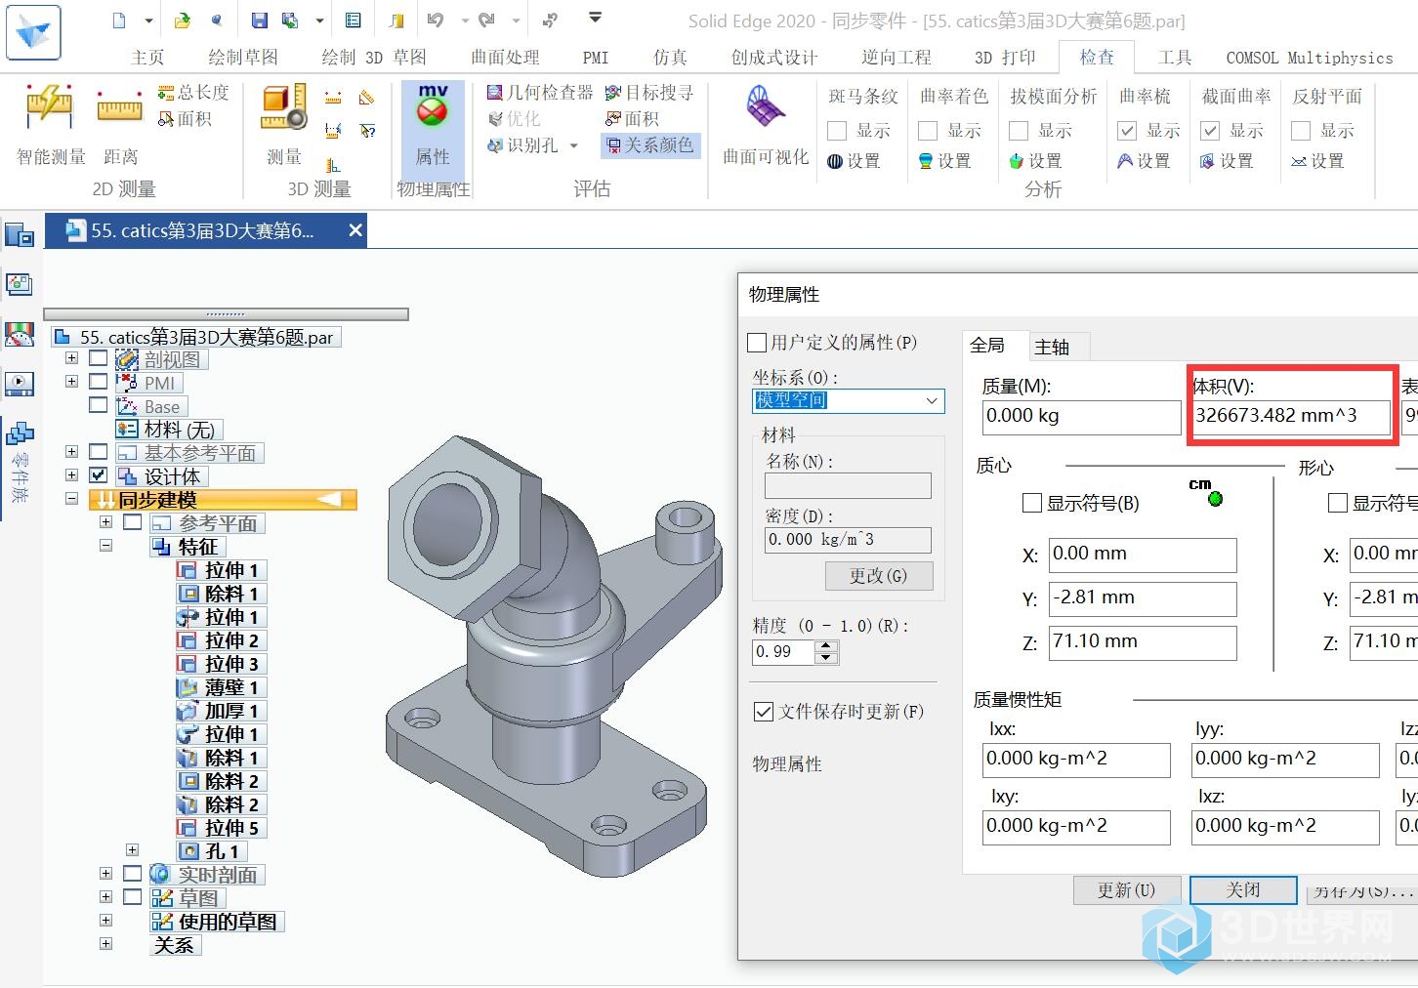Open 斑马条纹 zebra stripes 设置
Screen dimensions: 1418x988
coord(854,161)
